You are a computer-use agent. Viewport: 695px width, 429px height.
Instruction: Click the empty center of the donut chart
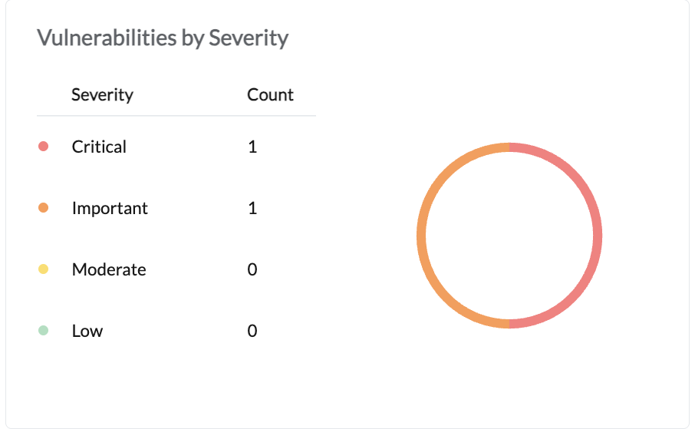tap(509, 236)
